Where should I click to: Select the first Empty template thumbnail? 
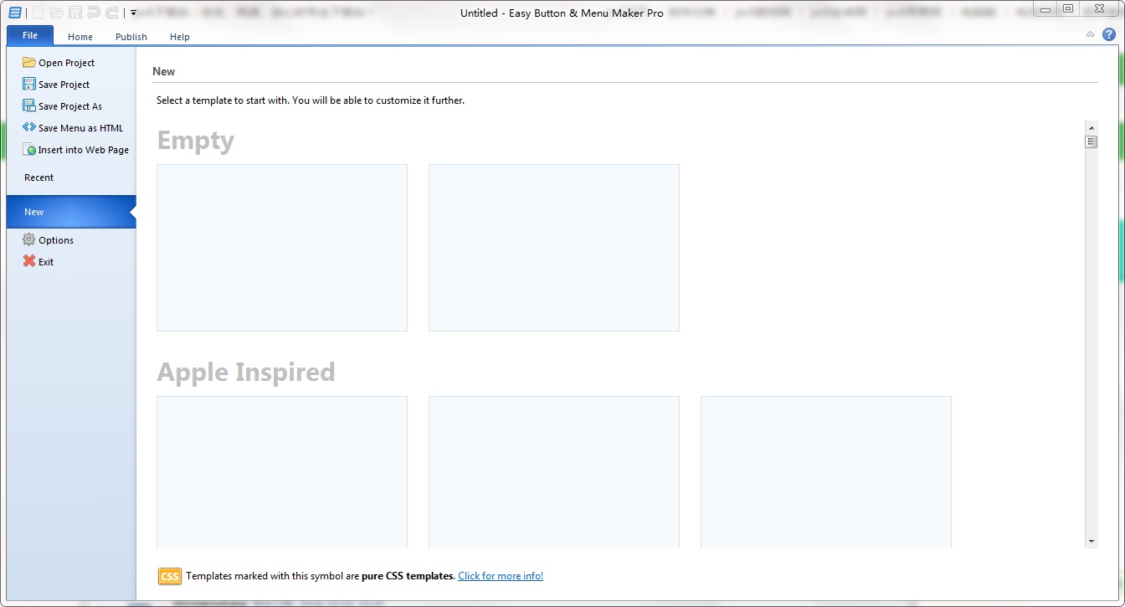tap(281, 247)
